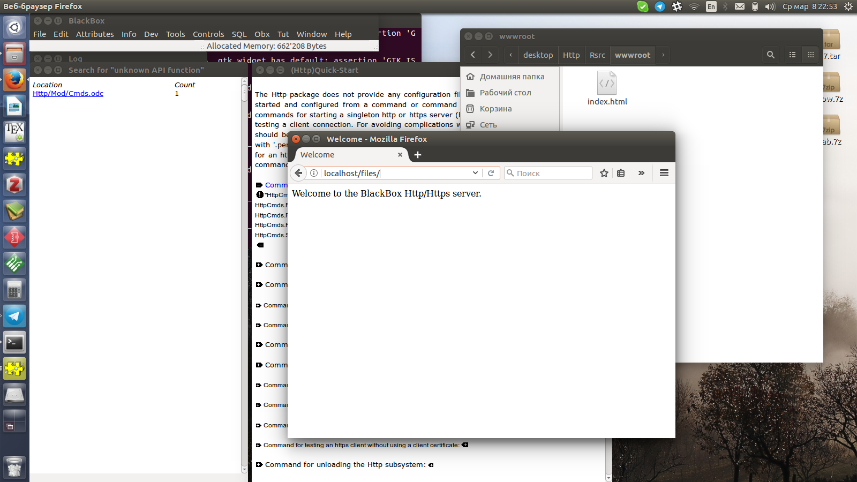Go to the Rsrc path folder
The image size is (857, 482).
click(x=597, y=55)
